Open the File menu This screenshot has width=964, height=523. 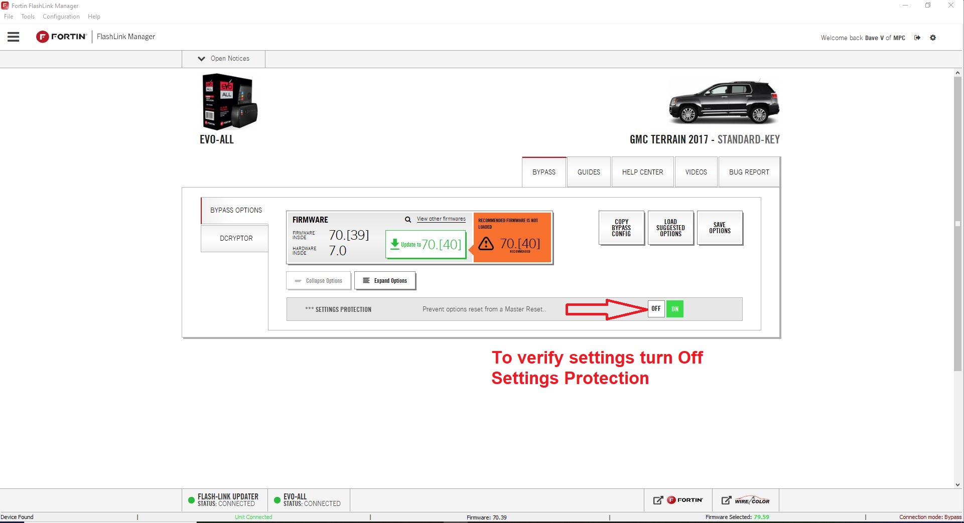9,17
